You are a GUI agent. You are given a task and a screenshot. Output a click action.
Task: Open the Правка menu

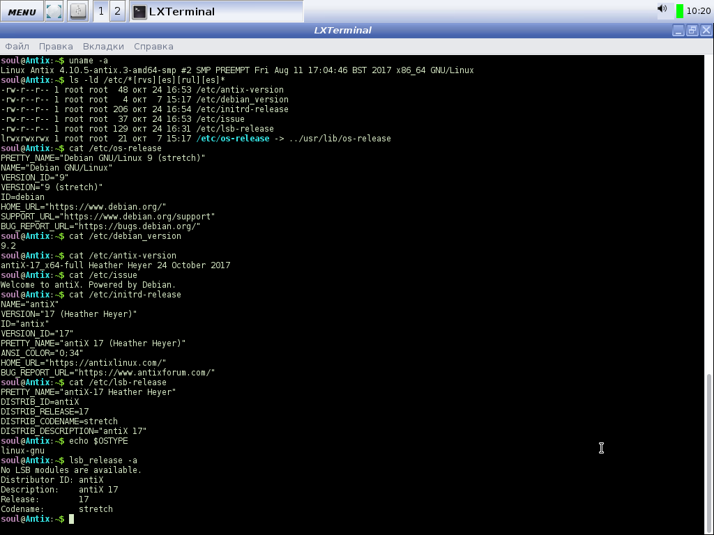(56, 47)
